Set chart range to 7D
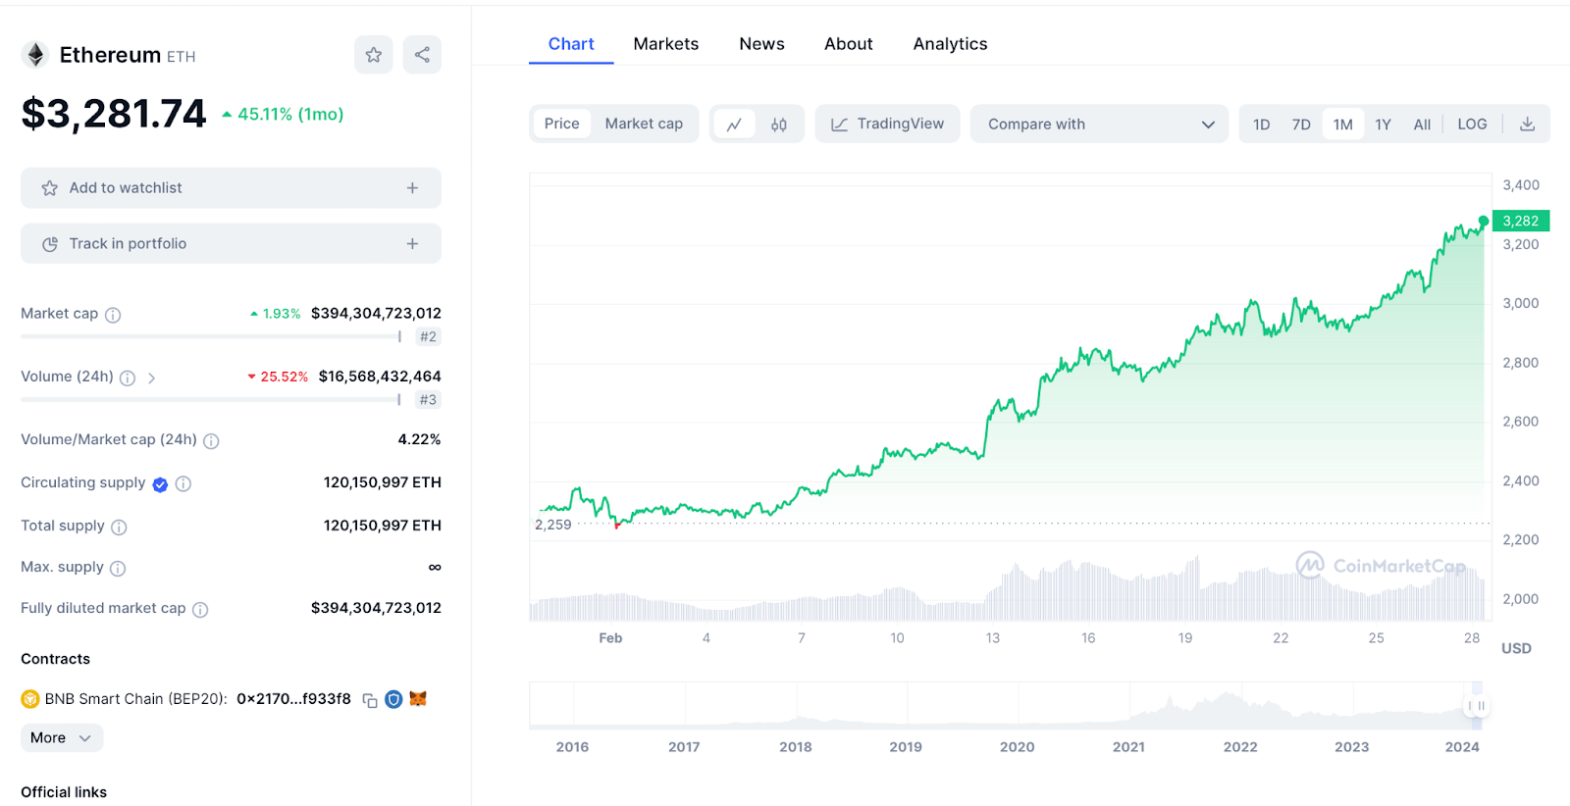 (1301, 125)
